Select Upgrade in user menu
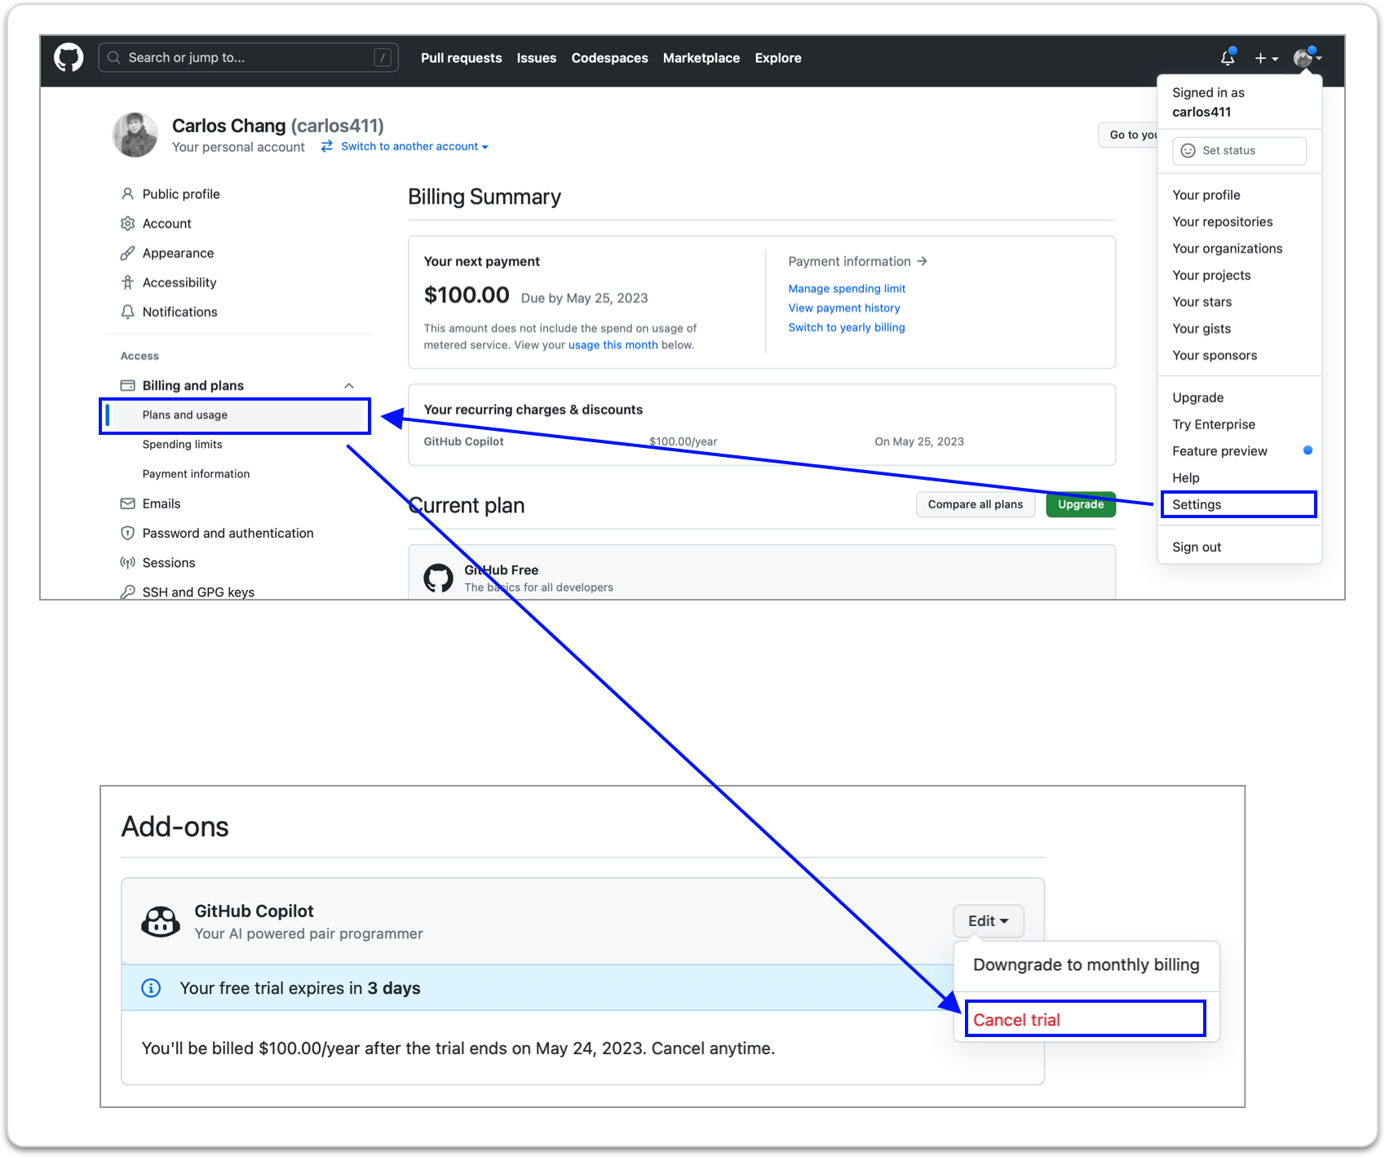 pos(1198,398)
